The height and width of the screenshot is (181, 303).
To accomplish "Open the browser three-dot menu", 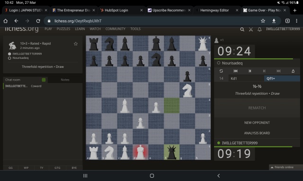I will tap(296, 21).
